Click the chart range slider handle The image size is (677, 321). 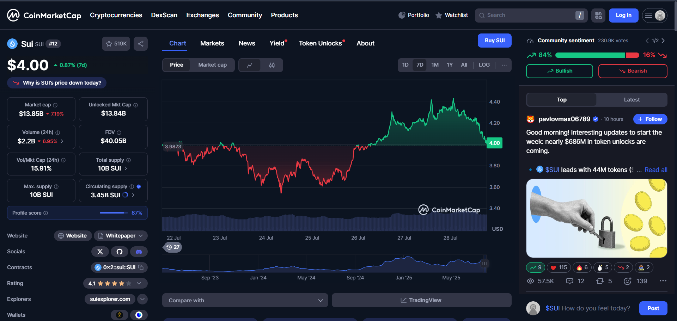485,263
